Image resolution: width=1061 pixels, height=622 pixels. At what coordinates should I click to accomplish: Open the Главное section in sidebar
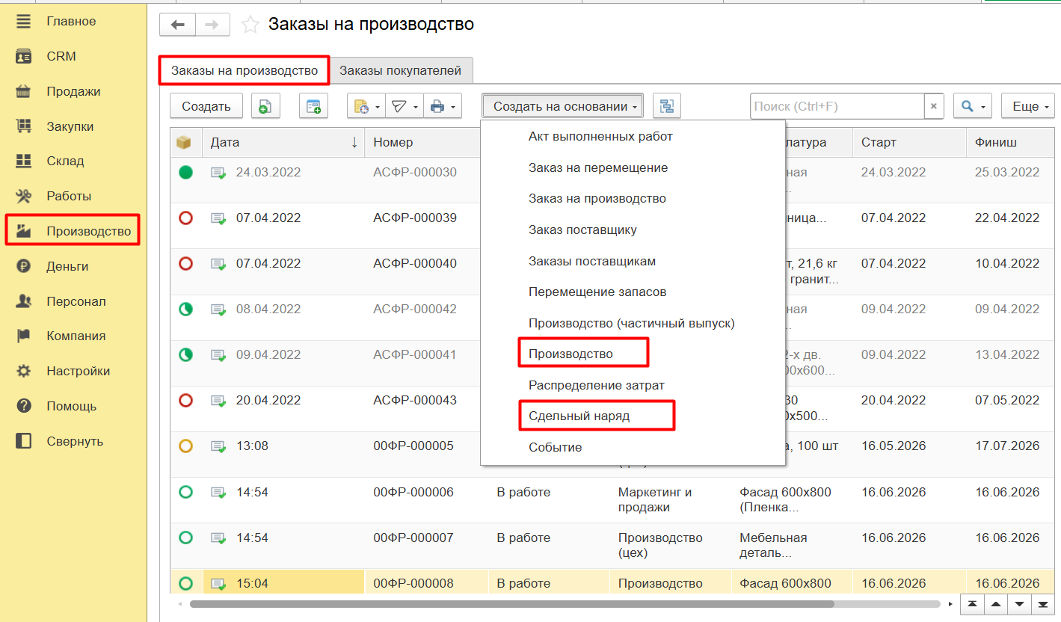[x=71, y=22]
